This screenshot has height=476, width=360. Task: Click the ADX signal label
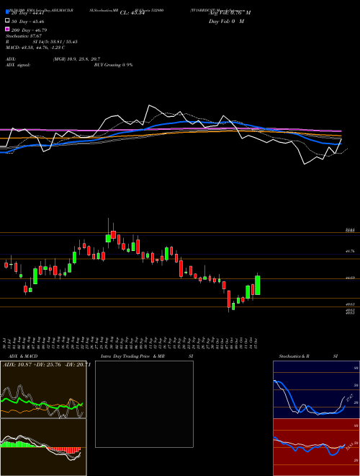pos(18,65)
